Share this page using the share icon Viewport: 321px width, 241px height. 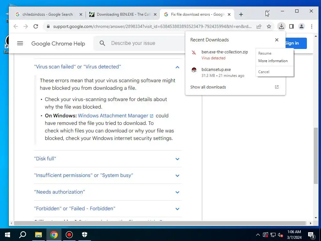click(259, 26)
